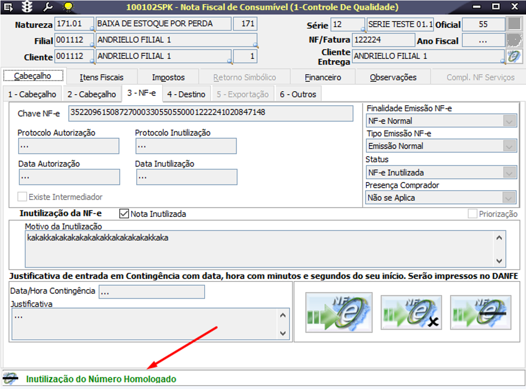
Task: Open lookup on Cliente code field
Action: coord(92,61)
